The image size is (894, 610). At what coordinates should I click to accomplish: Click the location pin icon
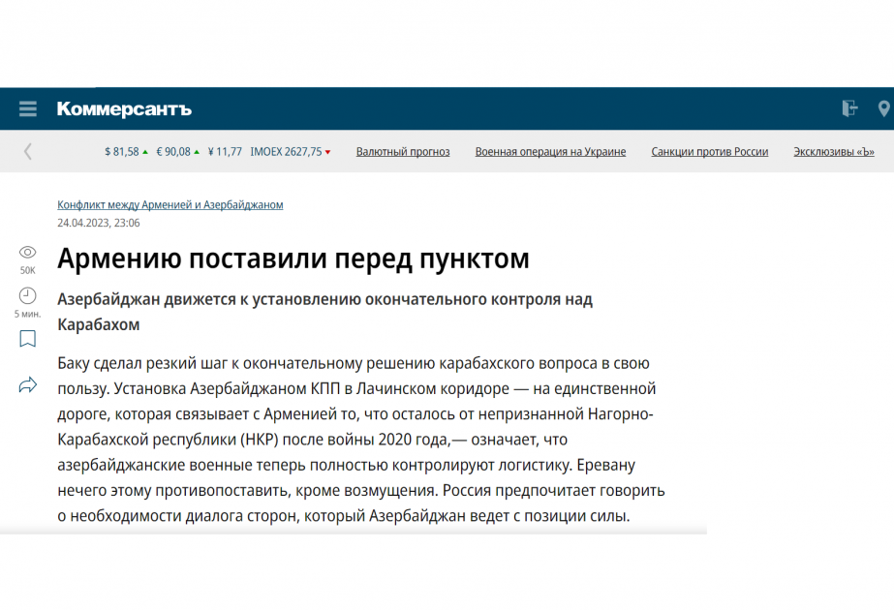pos(883,108)
